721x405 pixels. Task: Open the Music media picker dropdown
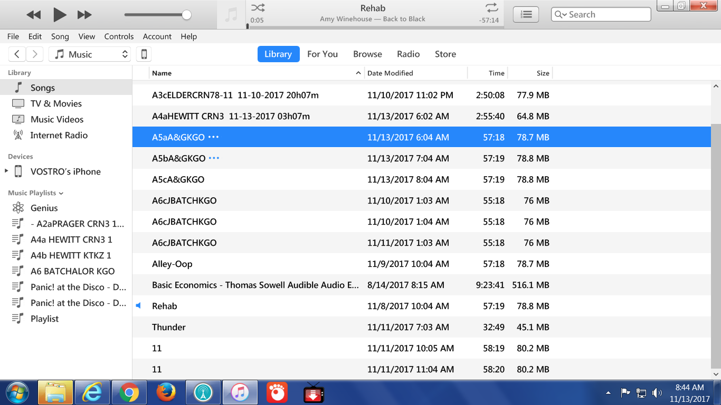90,54
